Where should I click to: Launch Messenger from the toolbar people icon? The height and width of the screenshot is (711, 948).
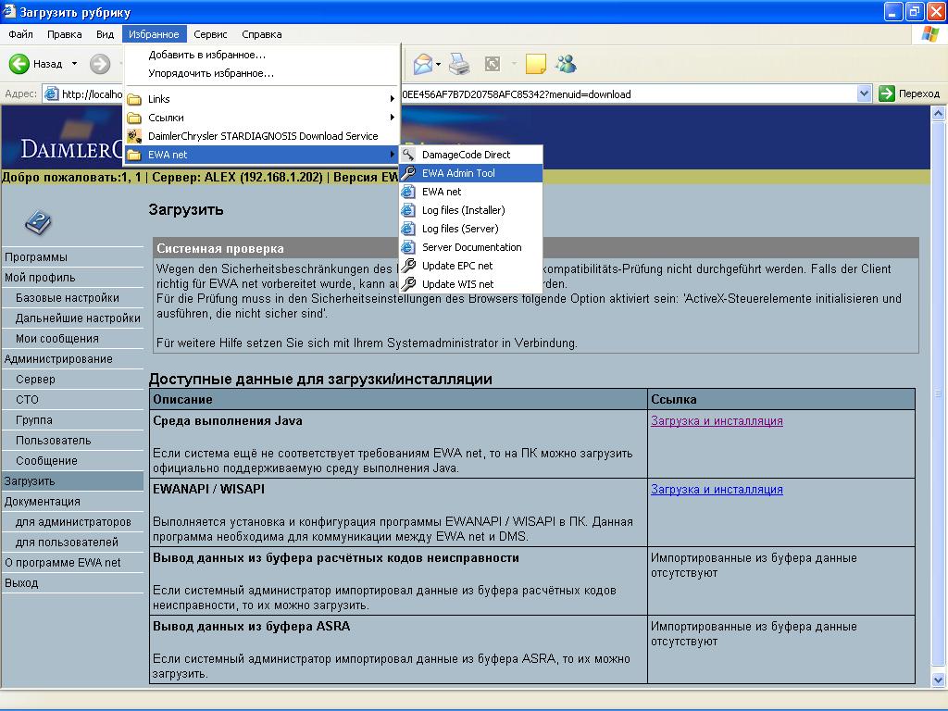pyautogui.click(x=567, y=64)
